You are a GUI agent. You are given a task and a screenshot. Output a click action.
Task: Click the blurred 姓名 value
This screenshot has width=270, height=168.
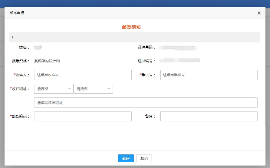pyautogui.click(x=40, y=47)
